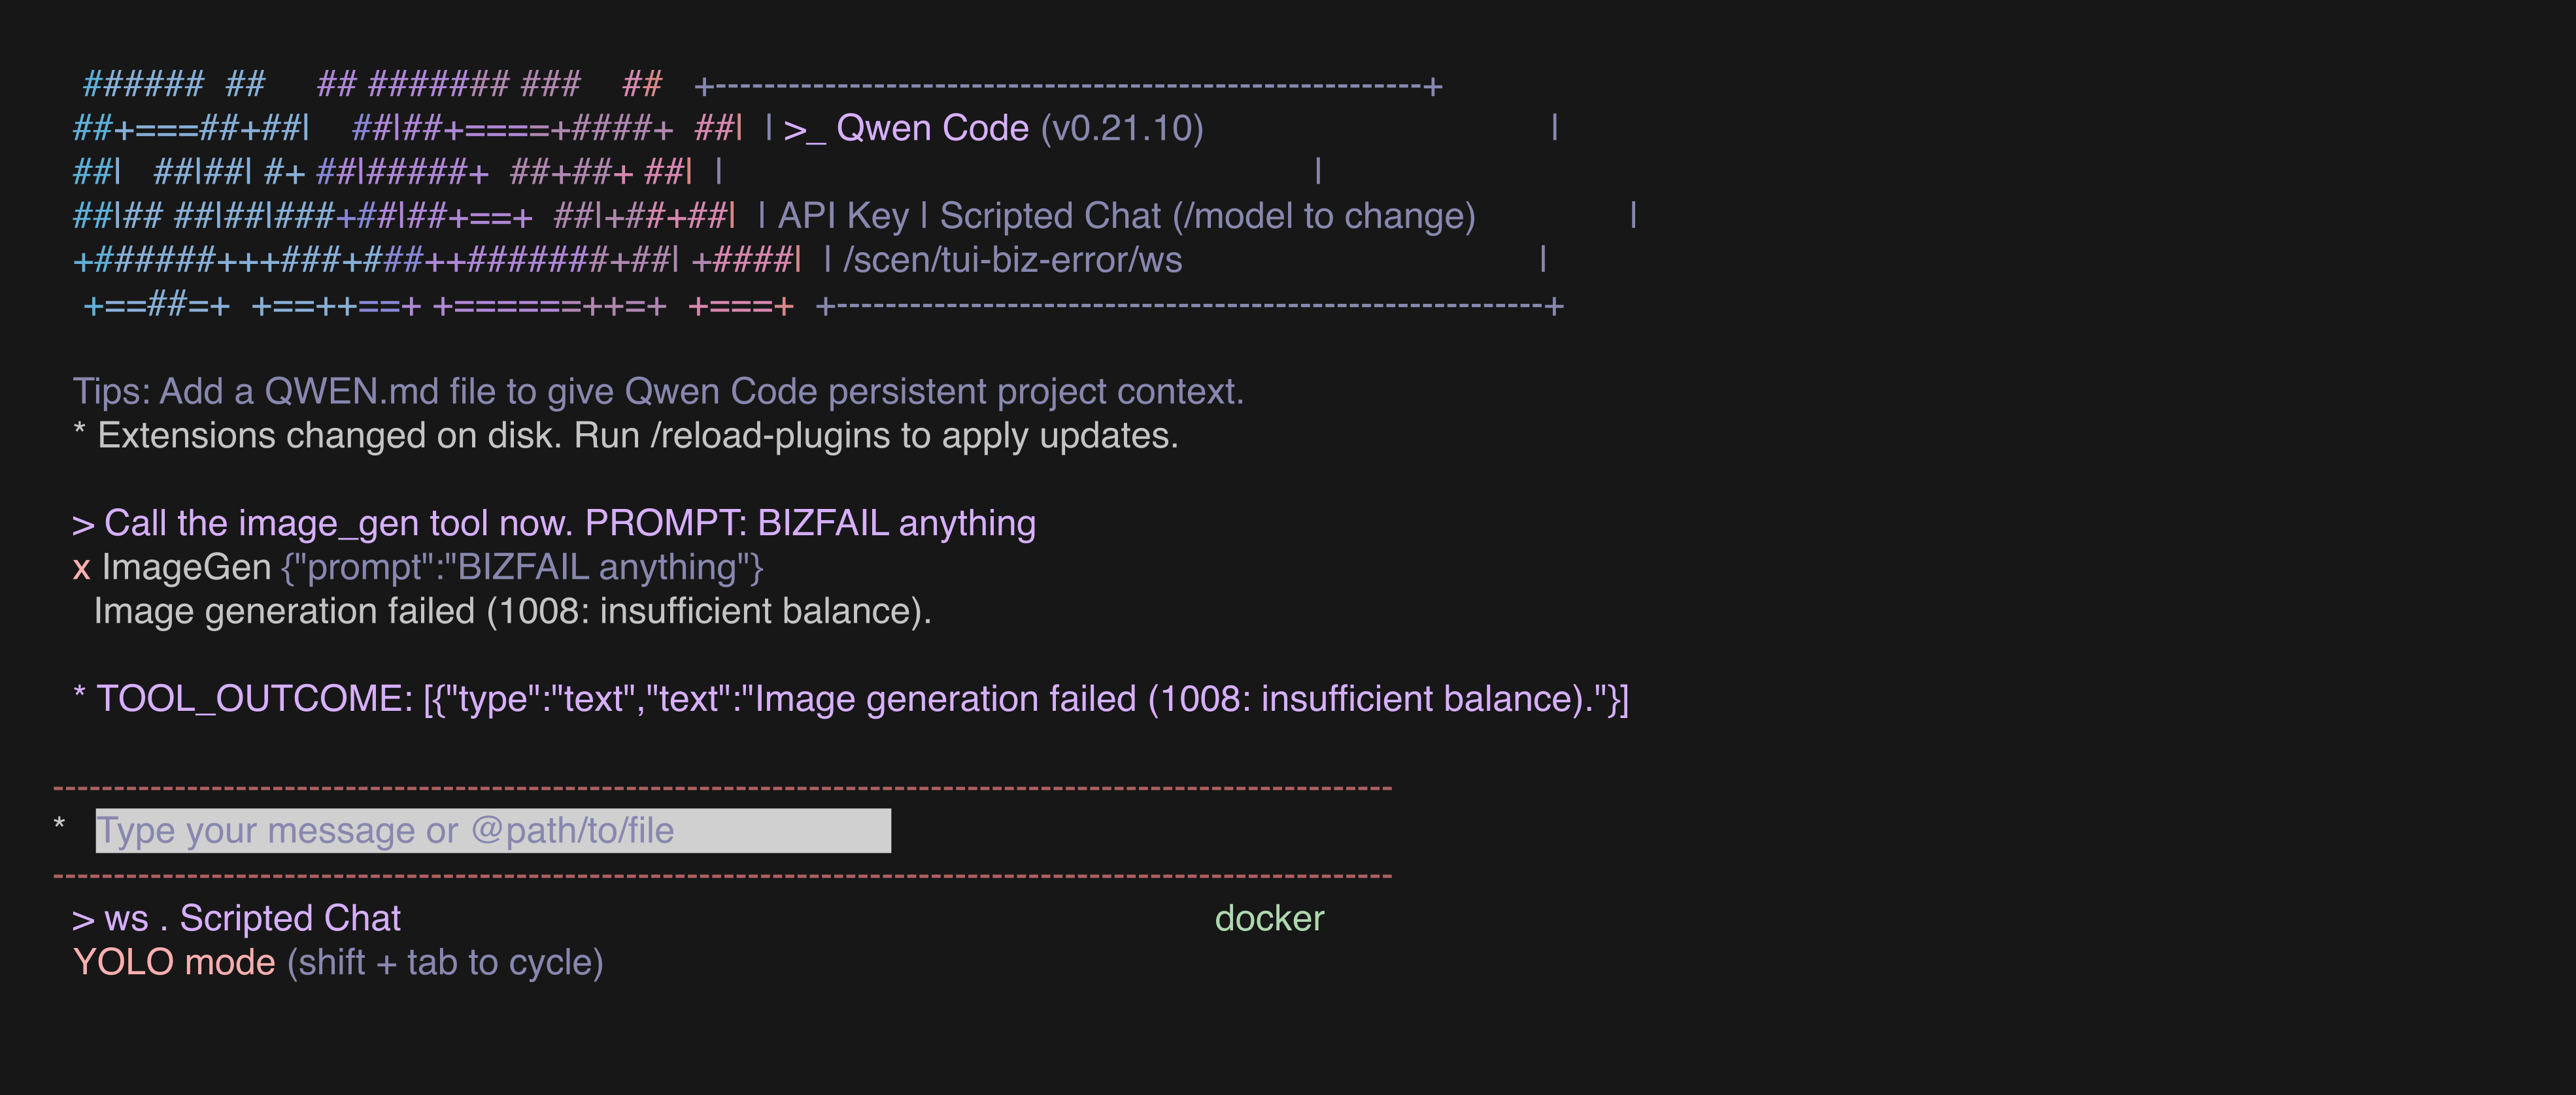Click the > marker before ws in footer
Image resolution: width=2576 pixels, height=1095 pixels.
click(x=83, y=919)
